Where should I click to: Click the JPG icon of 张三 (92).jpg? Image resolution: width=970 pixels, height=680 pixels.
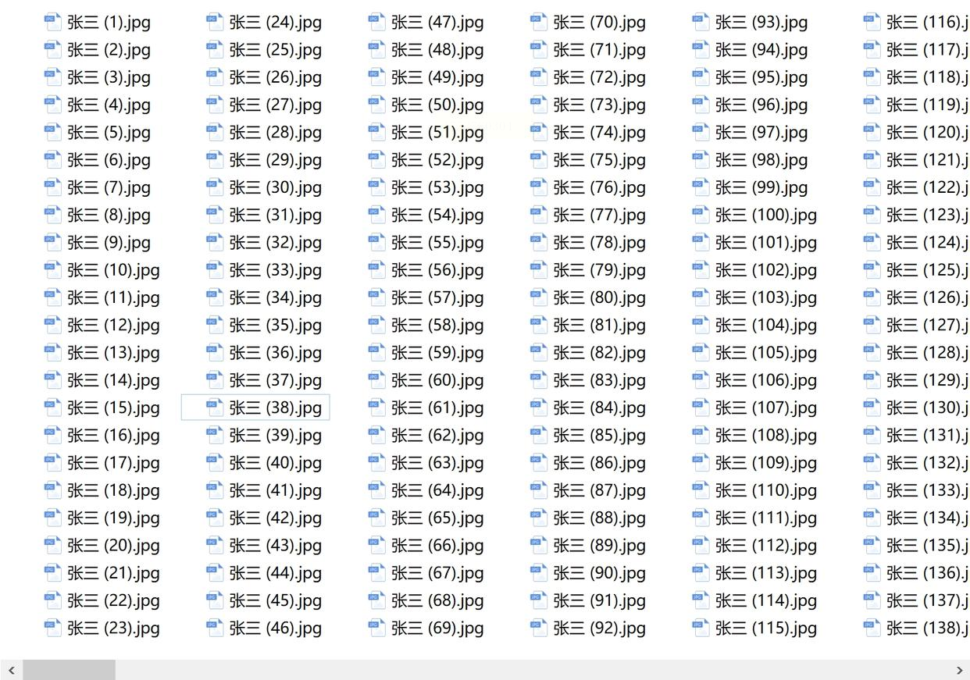coord(538,627)
